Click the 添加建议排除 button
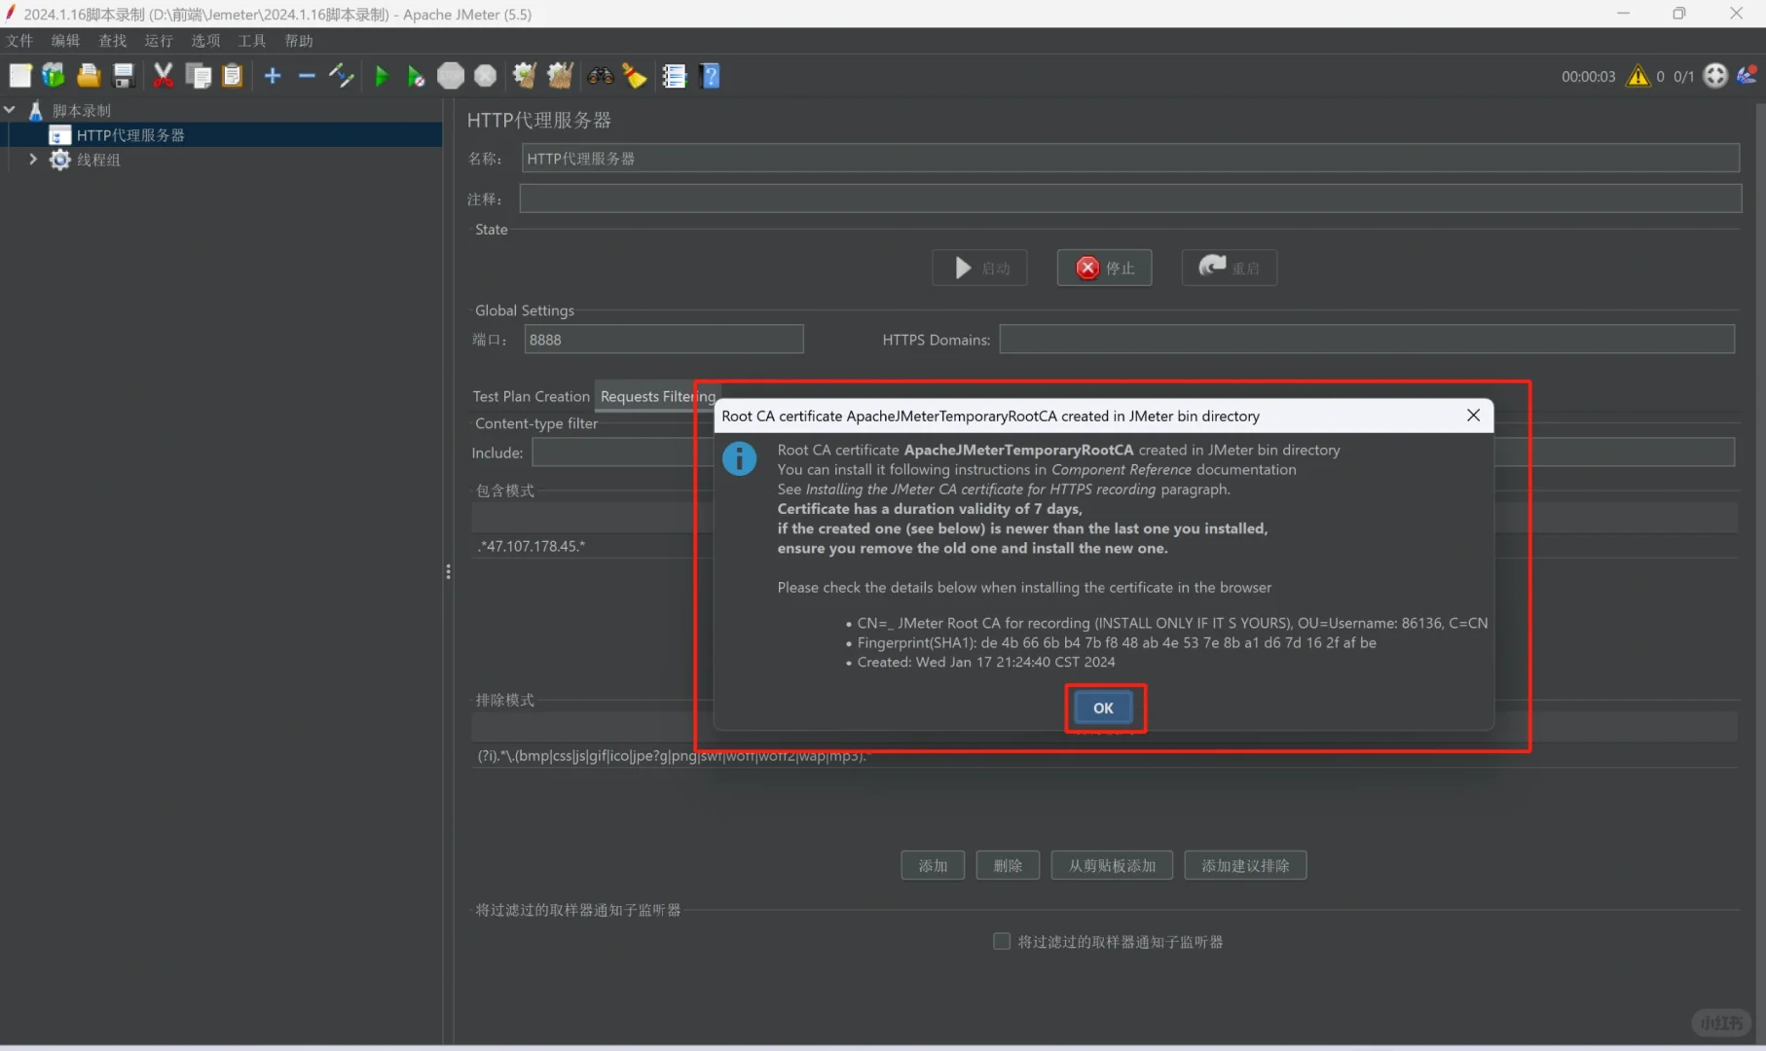This screenshot has width=1766, height=1051. coord(1245,865)
